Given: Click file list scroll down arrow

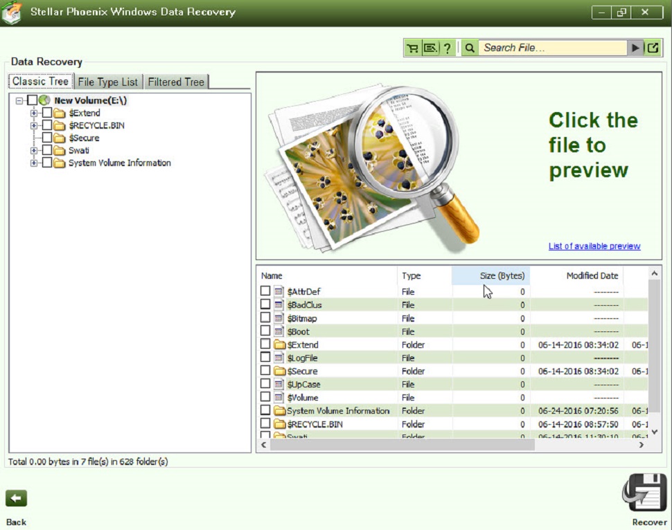Looking at the screenshot, I should pos(655,432).
